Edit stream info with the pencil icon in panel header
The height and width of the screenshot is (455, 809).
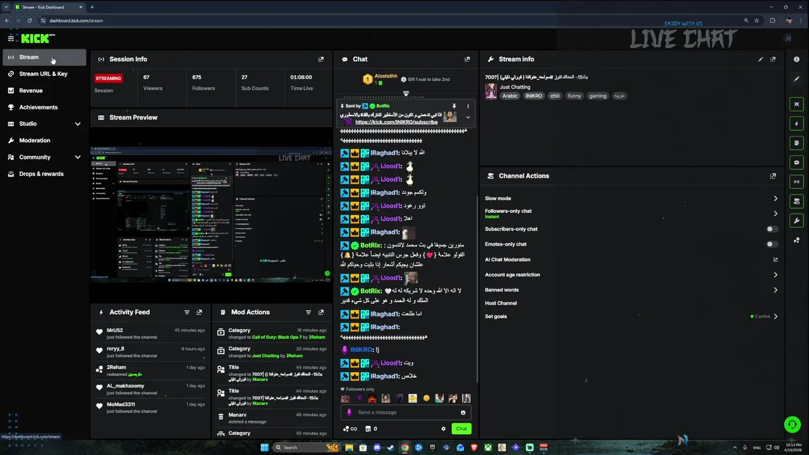[760, 59]
